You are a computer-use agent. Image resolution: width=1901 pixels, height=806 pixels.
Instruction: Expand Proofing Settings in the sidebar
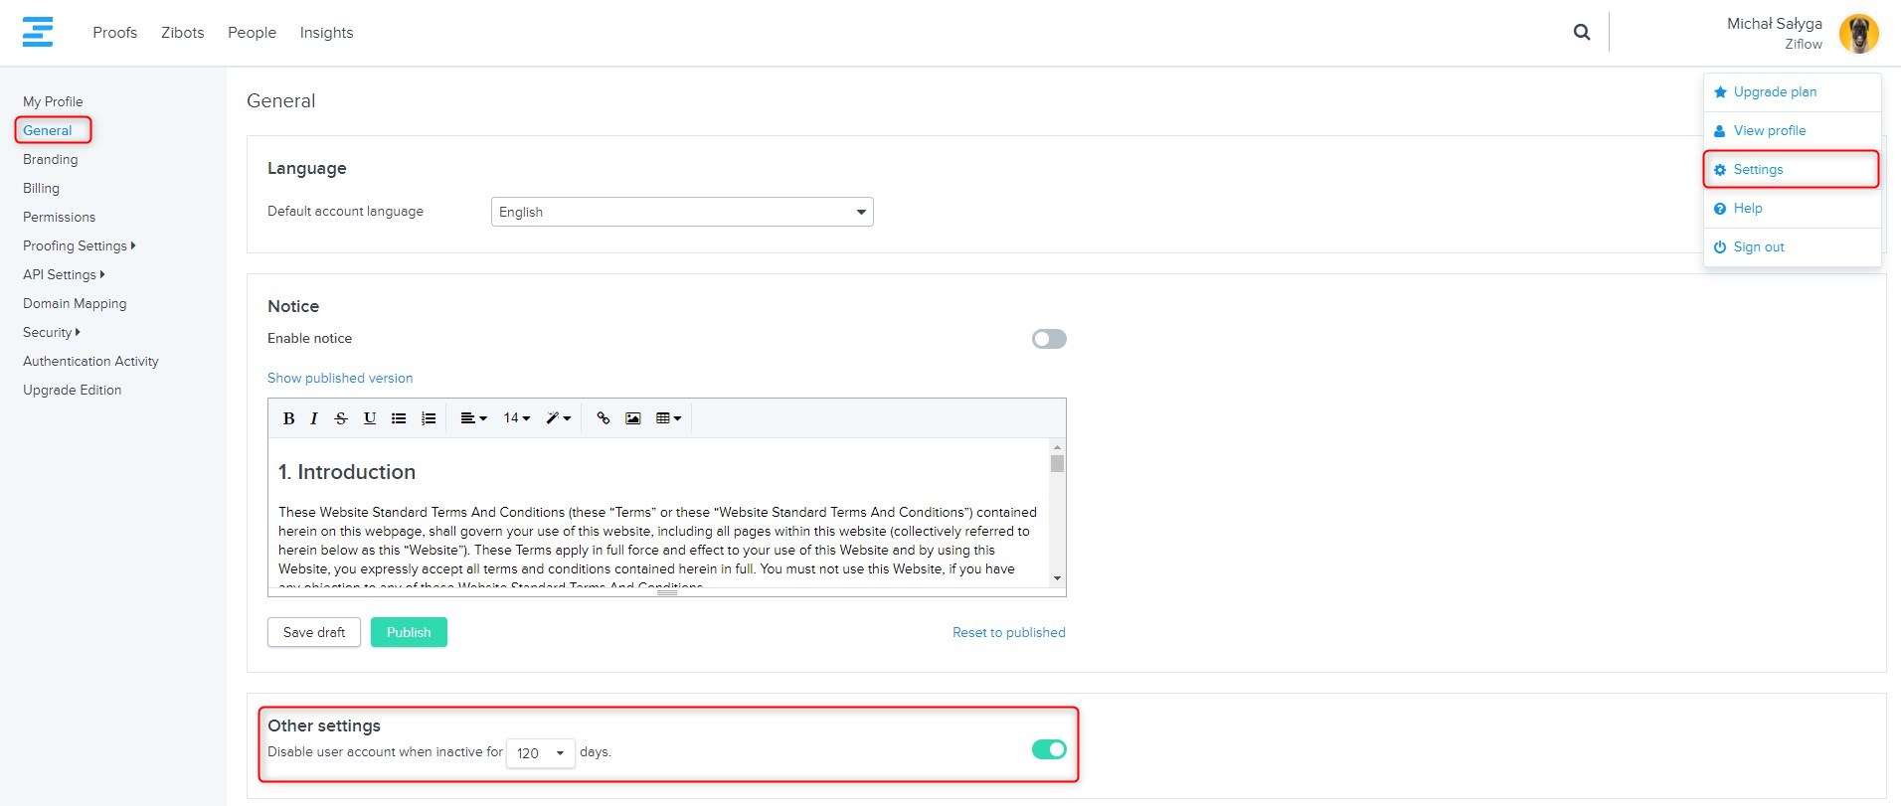pyautogui.click(x=79, y=245)
